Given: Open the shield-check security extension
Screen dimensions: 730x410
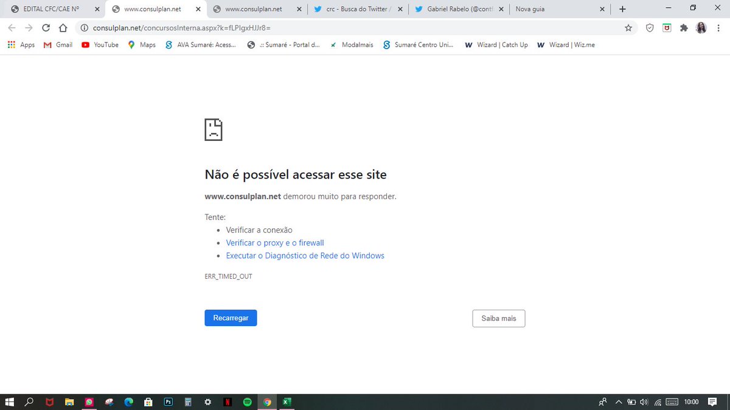Looking at the screenshot, I should [650, 28].
